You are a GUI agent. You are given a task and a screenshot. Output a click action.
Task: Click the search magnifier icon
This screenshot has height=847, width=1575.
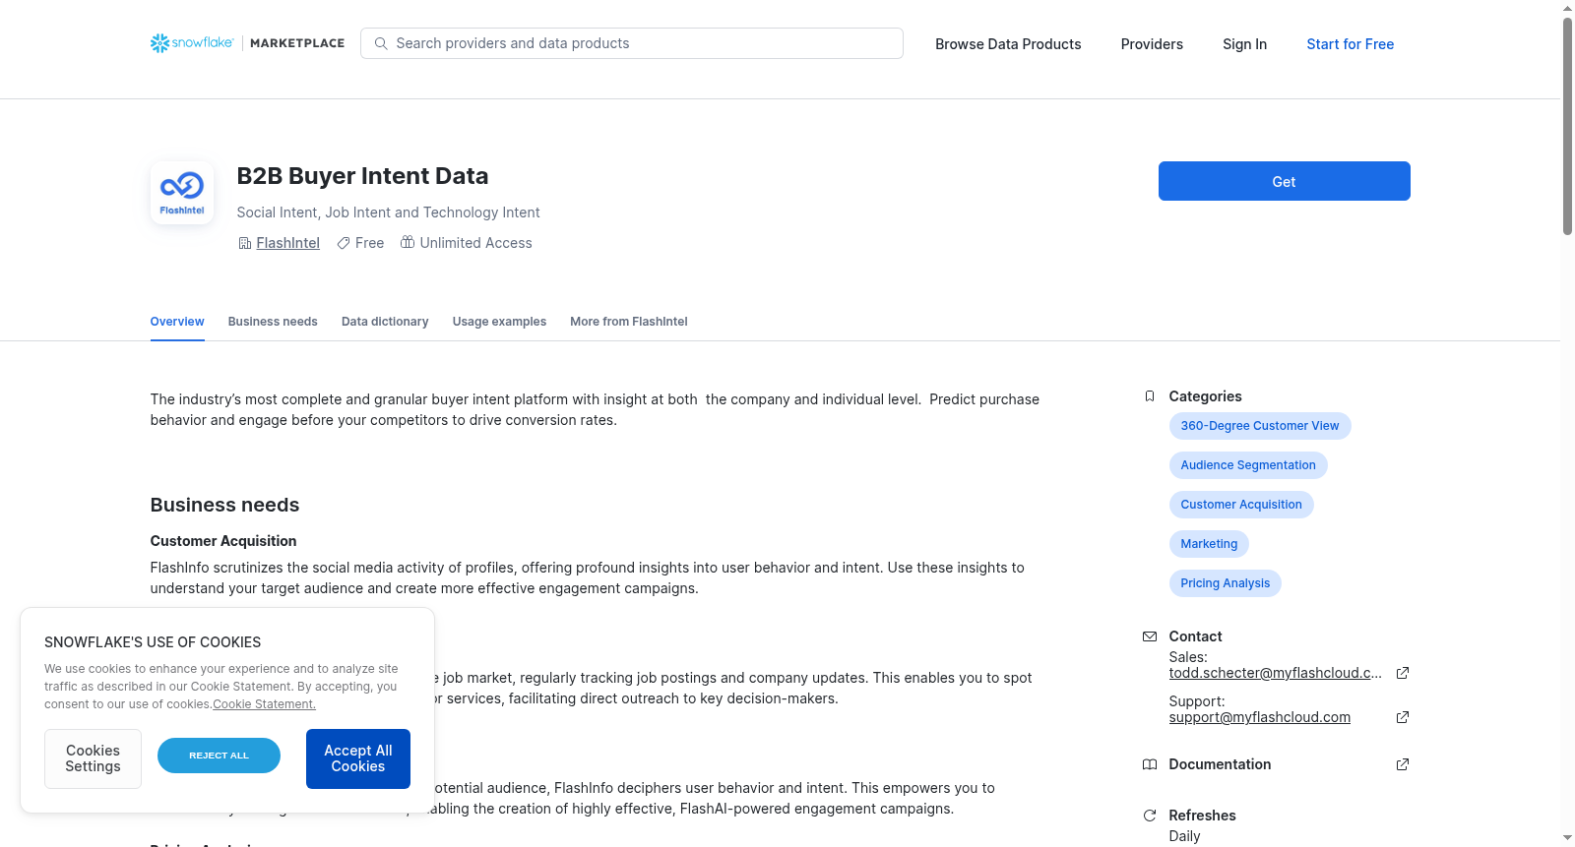pos(381,43)
